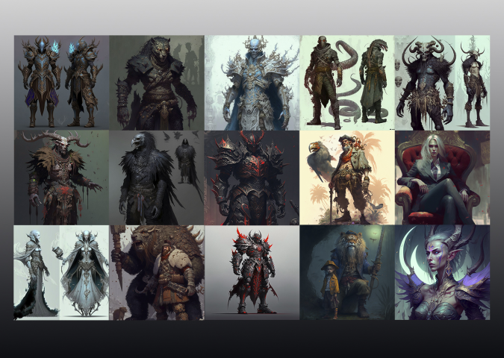Open the pirate with giant parrot image
504x358 pixels.
point(347,178)
